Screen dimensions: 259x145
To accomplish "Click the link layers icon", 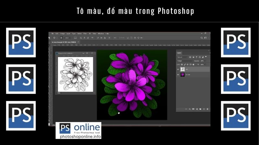I will point(186,109).
